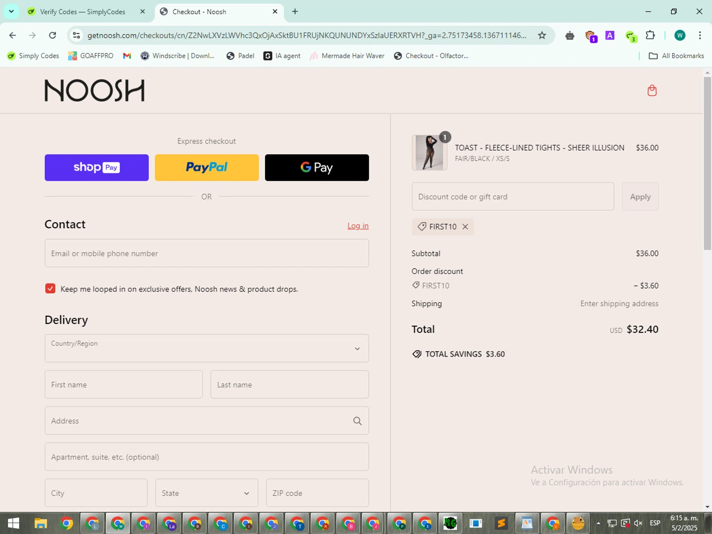Open the All Bookmarks folder
This screenshot has height=534, width=712.
(x=676, y=56)
